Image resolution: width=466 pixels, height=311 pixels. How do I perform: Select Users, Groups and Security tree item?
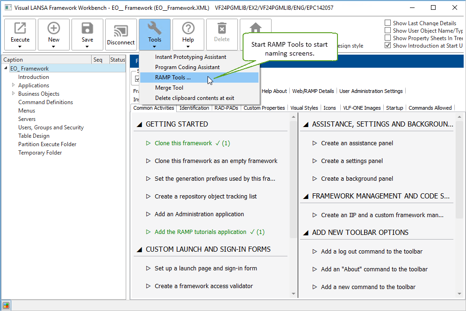point(51,127)
